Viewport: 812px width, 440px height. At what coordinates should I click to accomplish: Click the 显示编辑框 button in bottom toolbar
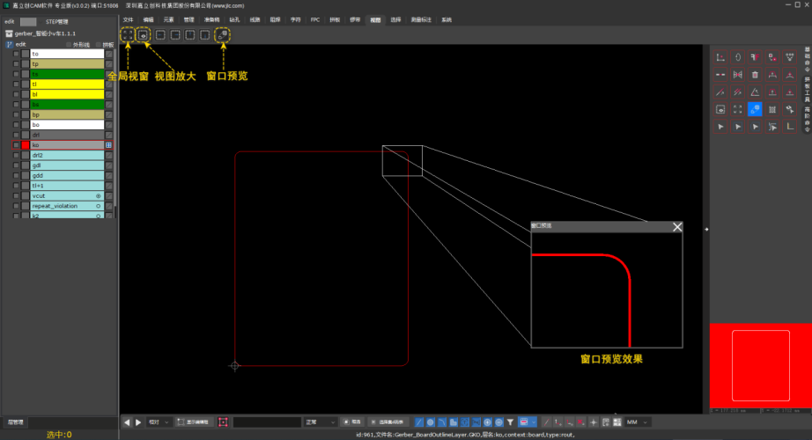[x=193, y=422]
